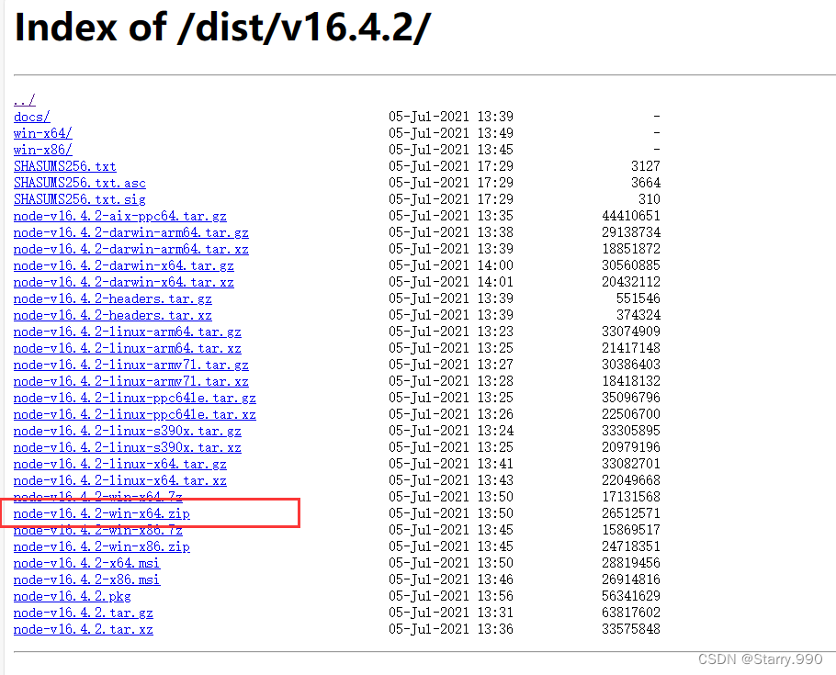This screenshot has width=836, height=675.
Task: Download SHASUMS256.txt.asc file
Action: [x=79, y=183]
